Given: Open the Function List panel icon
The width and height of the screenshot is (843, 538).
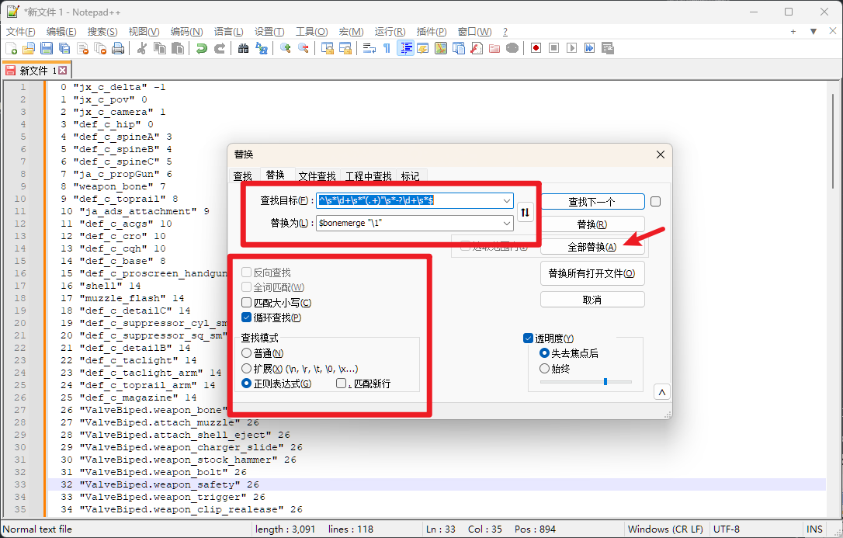Looking at the screenshot, I should coord(477,48).
